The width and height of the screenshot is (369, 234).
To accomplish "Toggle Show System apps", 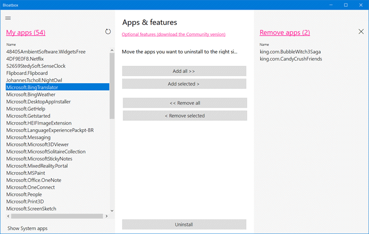I will click(27, 228).
